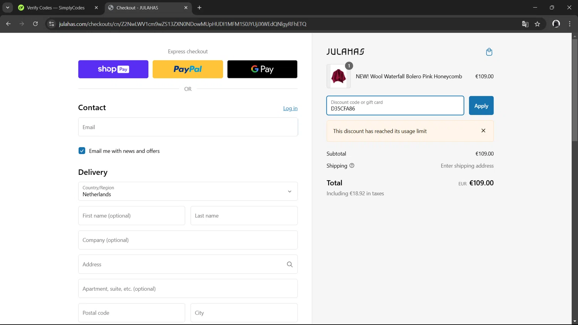Reload the checkout page
Viewport: 578px width, 325px height.
[x=35, y=24]
